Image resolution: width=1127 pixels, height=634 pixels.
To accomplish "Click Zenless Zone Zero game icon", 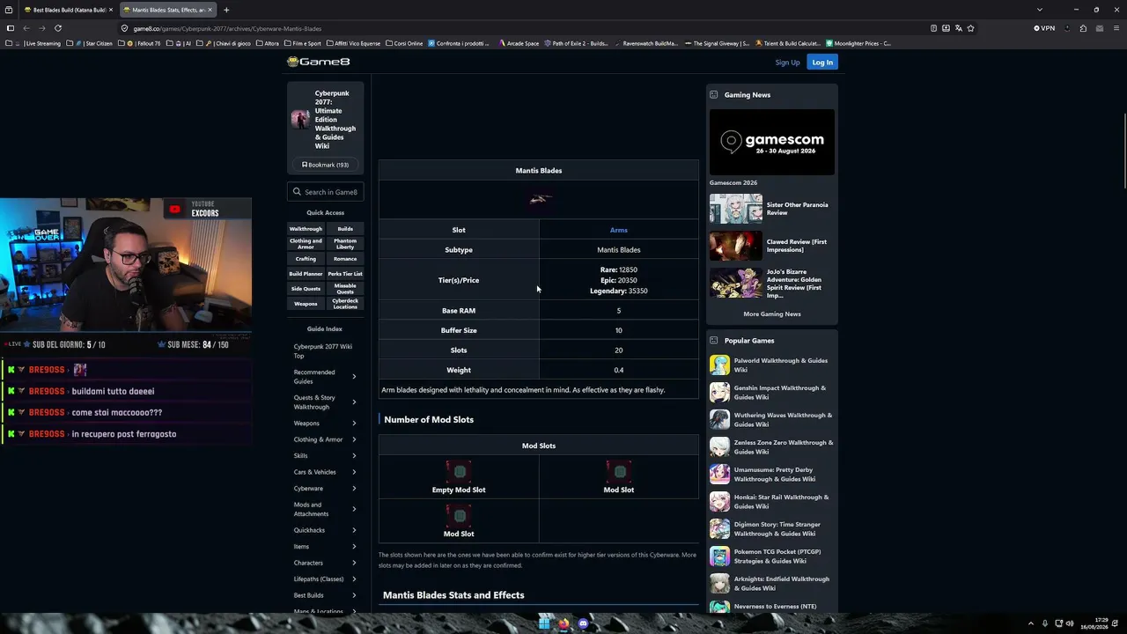I will tap(719, 446).
